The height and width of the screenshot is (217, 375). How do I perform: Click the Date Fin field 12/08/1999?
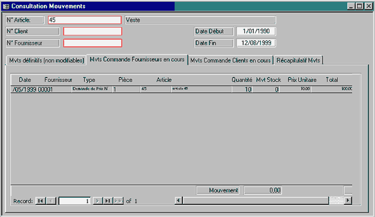(x=256, y=43)
